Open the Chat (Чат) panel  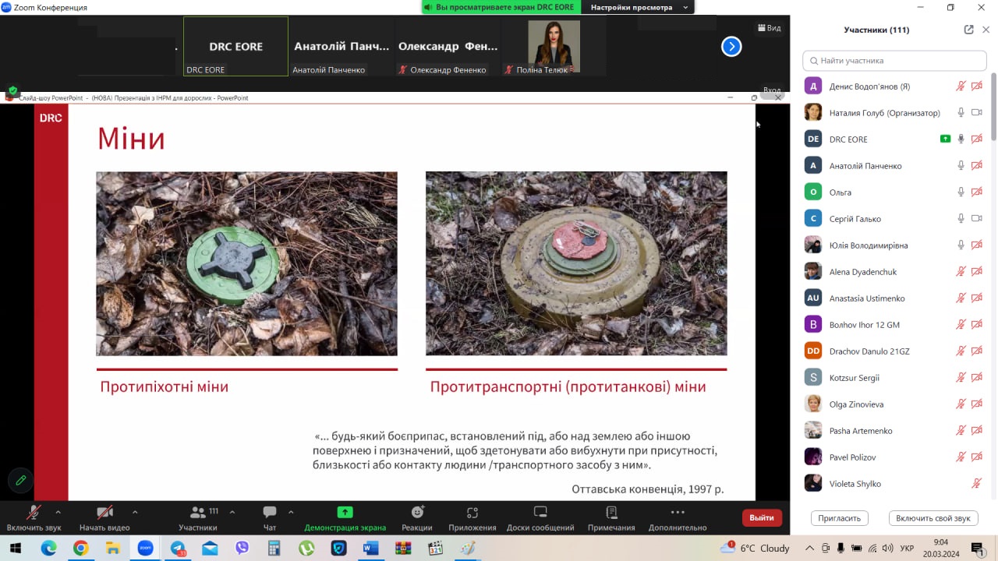[x=270, y=513]
